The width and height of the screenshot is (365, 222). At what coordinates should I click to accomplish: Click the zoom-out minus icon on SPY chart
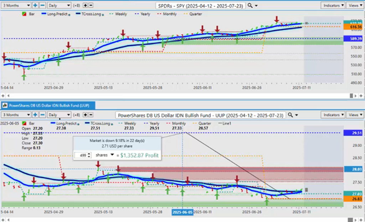click(42, 5)
